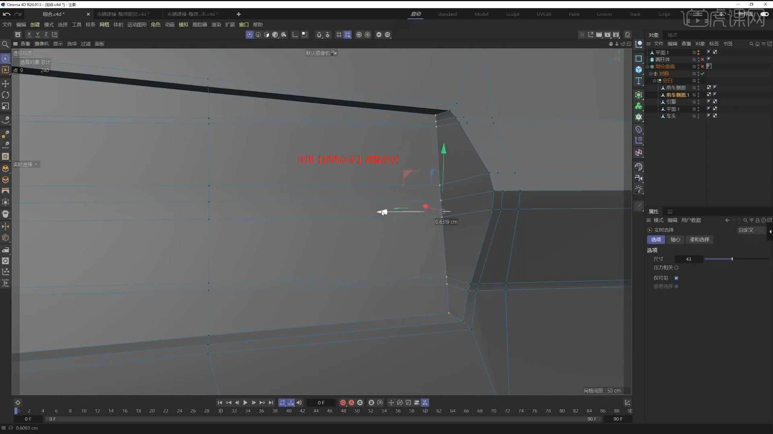Viewport: 773px width, 434px height.
Task: Click the Redo arrow icon
Action: [x=17, y=14]
